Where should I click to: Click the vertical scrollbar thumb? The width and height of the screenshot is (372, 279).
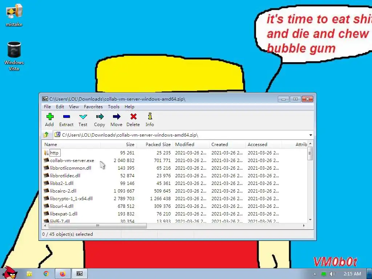[x=310, y=153]
